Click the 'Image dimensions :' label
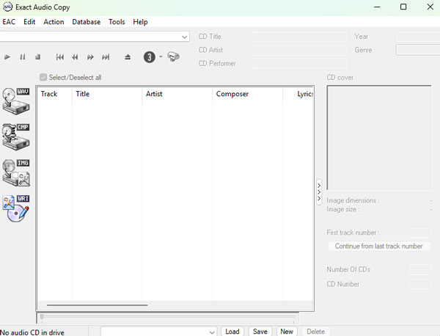This screenshot has height=336, width=440. point(353,200)
